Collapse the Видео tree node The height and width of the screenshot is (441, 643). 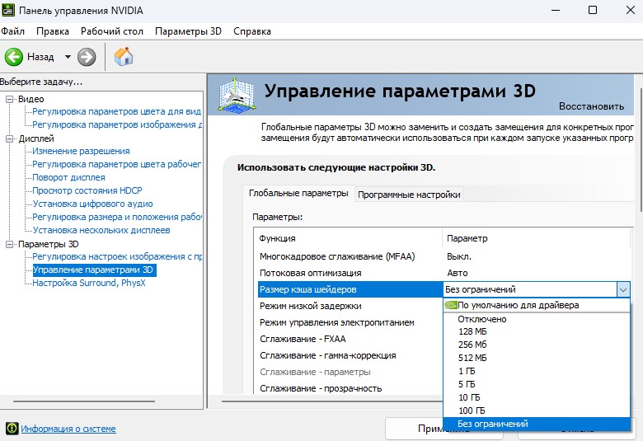coord(9,99)
